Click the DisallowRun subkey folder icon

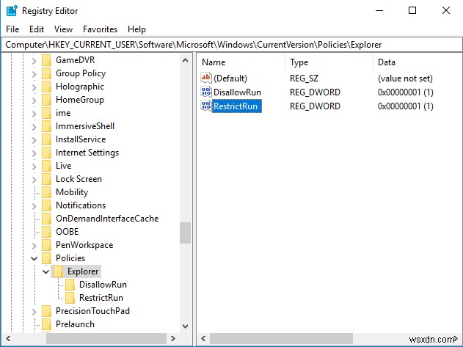click(70, 285)
